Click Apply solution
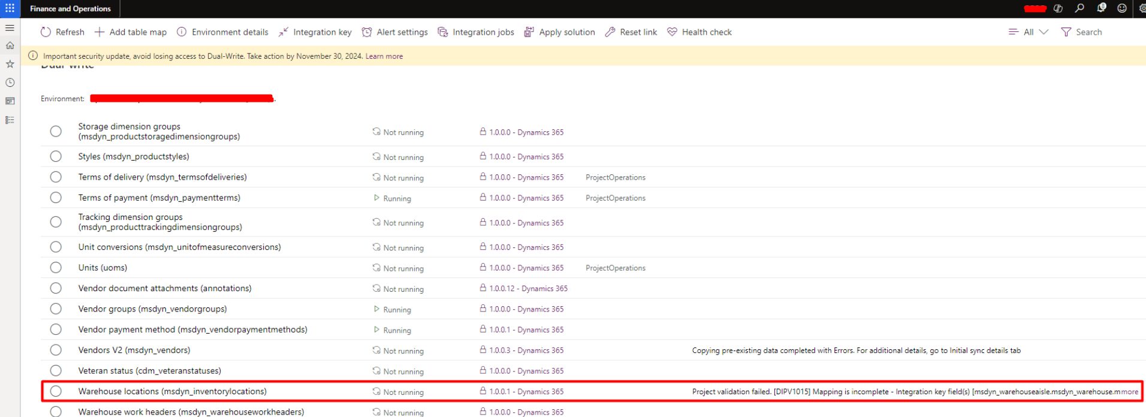Screen dimensions: 1146x417 [560, 32]
